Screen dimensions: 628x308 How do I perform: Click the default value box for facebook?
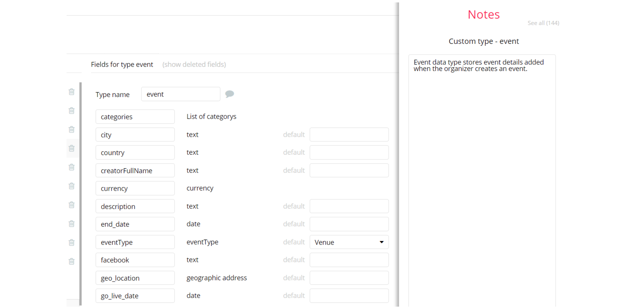click(349, 260)
